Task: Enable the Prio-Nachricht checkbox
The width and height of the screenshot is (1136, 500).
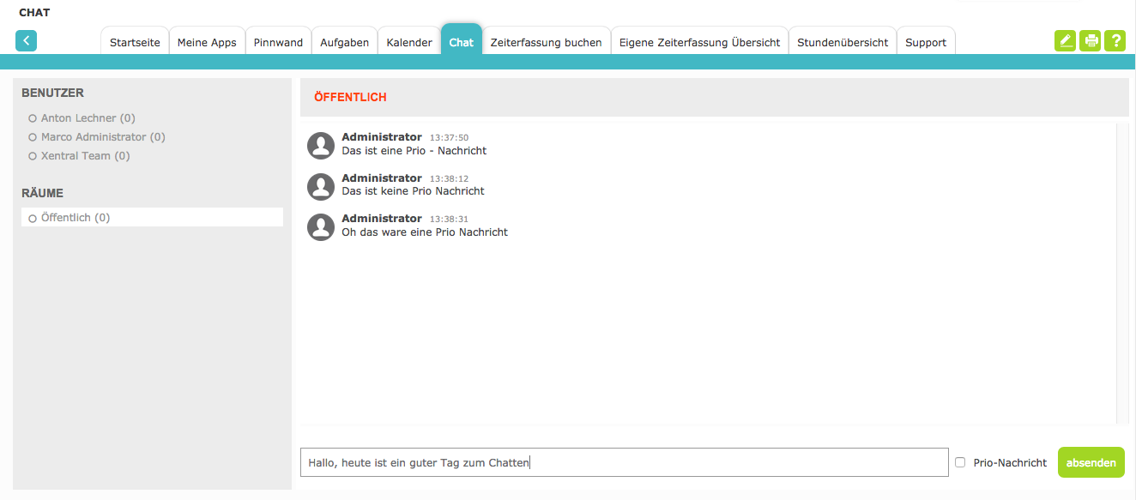Action: click(960, 462)
